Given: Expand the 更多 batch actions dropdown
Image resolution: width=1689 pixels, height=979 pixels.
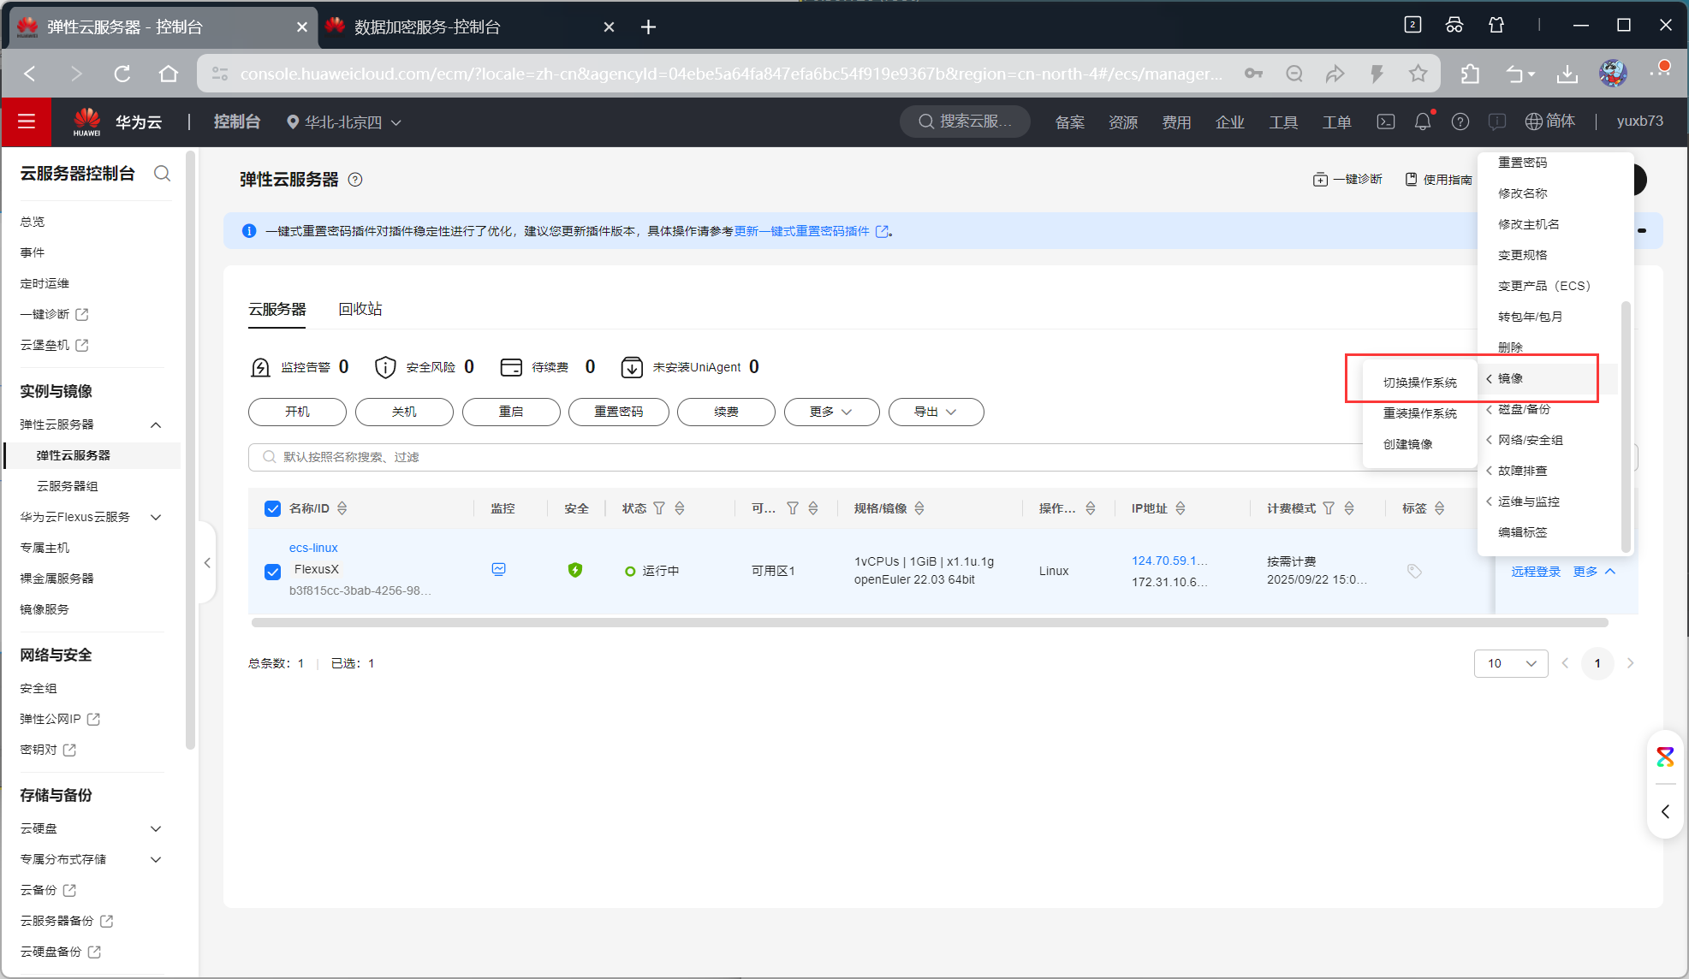Looking at the screenshot, I should [x=831, y=412].
